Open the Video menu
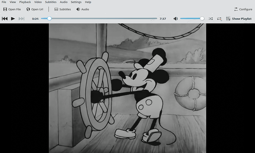This screenshot has height=153, width=255. (x=38, y=2)
